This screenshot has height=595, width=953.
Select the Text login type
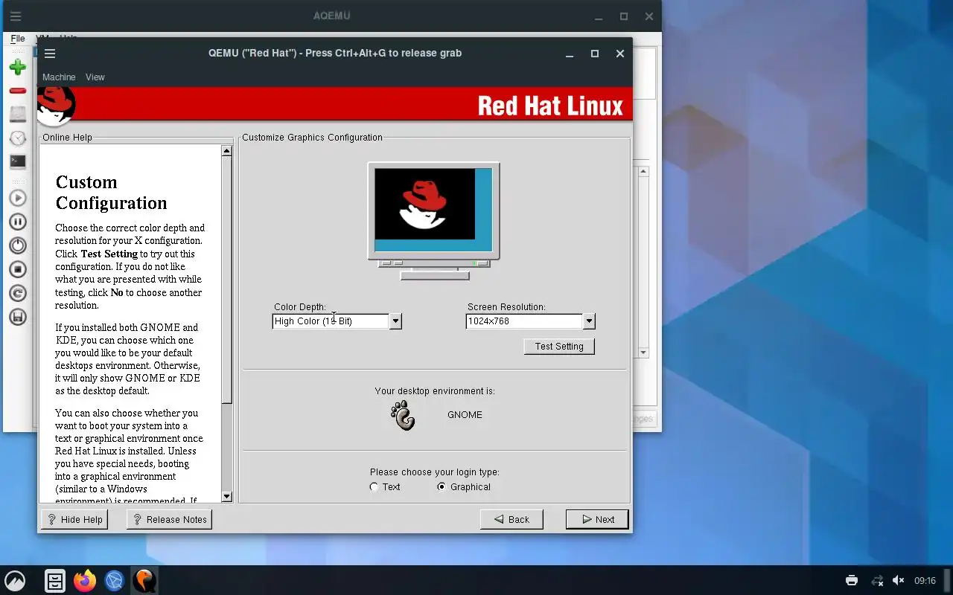pos(374,487)
